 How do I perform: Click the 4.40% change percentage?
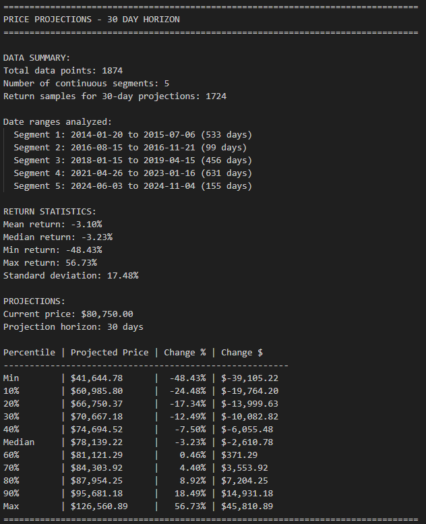(x=193, y=468)
